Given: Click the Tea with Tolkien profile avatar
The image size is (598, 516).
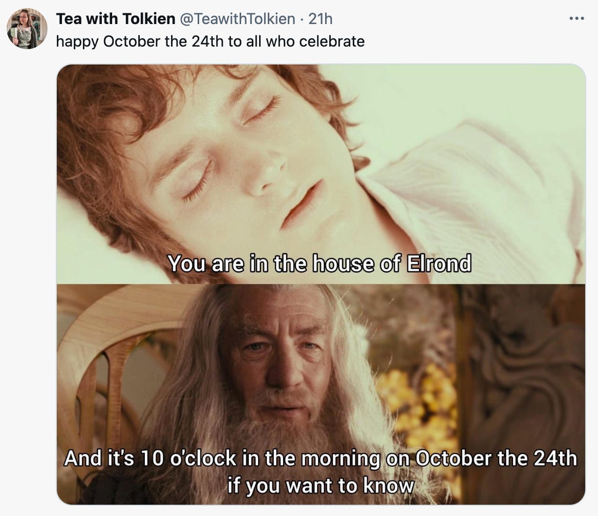Looking at the screenshot, I should click(x=27, y=29).
